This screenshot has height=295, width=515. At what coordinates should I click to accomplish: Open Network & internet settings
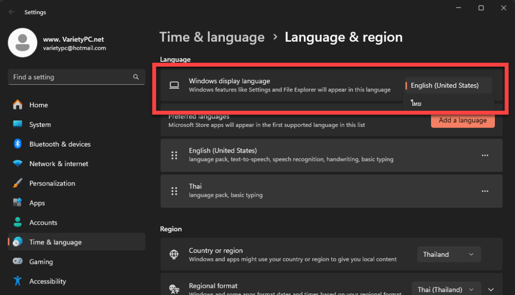point(58,164)
